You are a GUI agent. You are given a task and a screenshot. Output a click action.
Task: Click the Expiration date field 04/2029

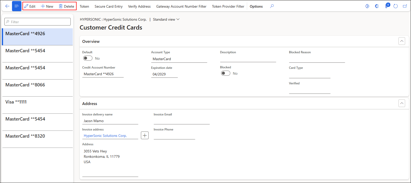coord(164,74)
